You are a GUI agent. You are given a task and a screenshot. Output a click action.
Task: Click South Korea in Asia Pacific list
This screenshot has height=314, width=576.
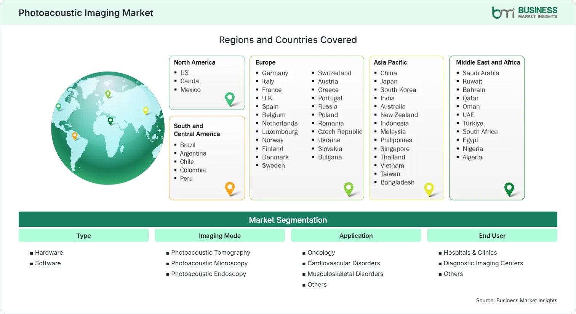398,90
